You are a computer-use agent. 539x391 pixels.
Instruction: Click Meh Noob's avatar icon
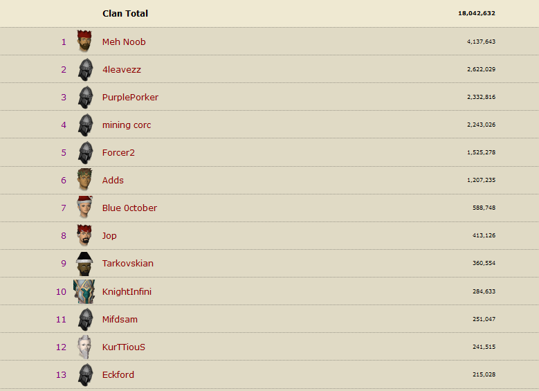click(x=84, y=42)
